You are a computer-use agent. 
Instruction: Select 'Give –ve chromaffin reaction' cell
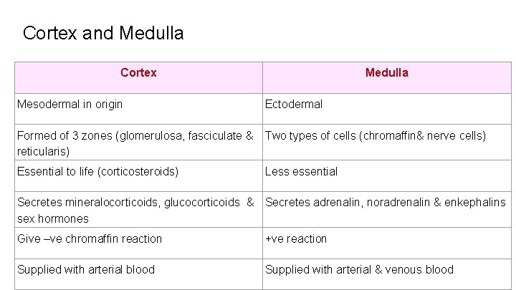(x=90, y=238)
